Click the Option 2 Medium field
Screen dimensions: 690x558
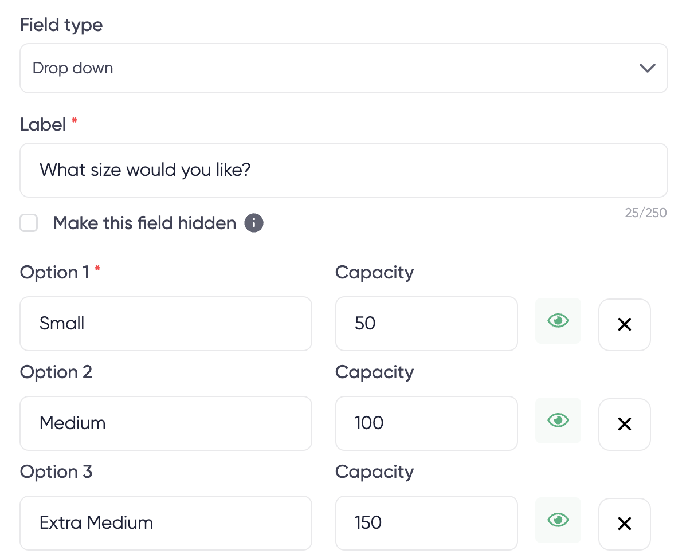[166, 423]
